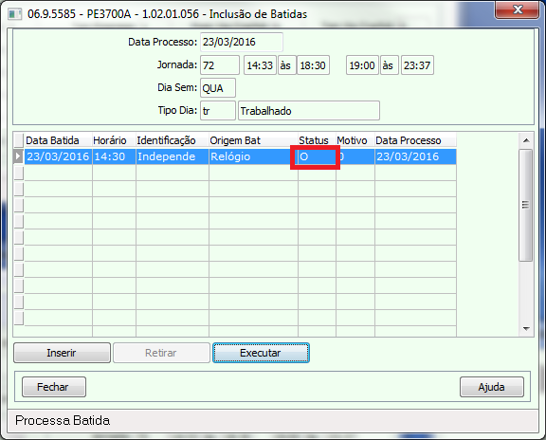Screen dimensions: 546x440
Task: Click the Executar button
Action: point(261,353)
